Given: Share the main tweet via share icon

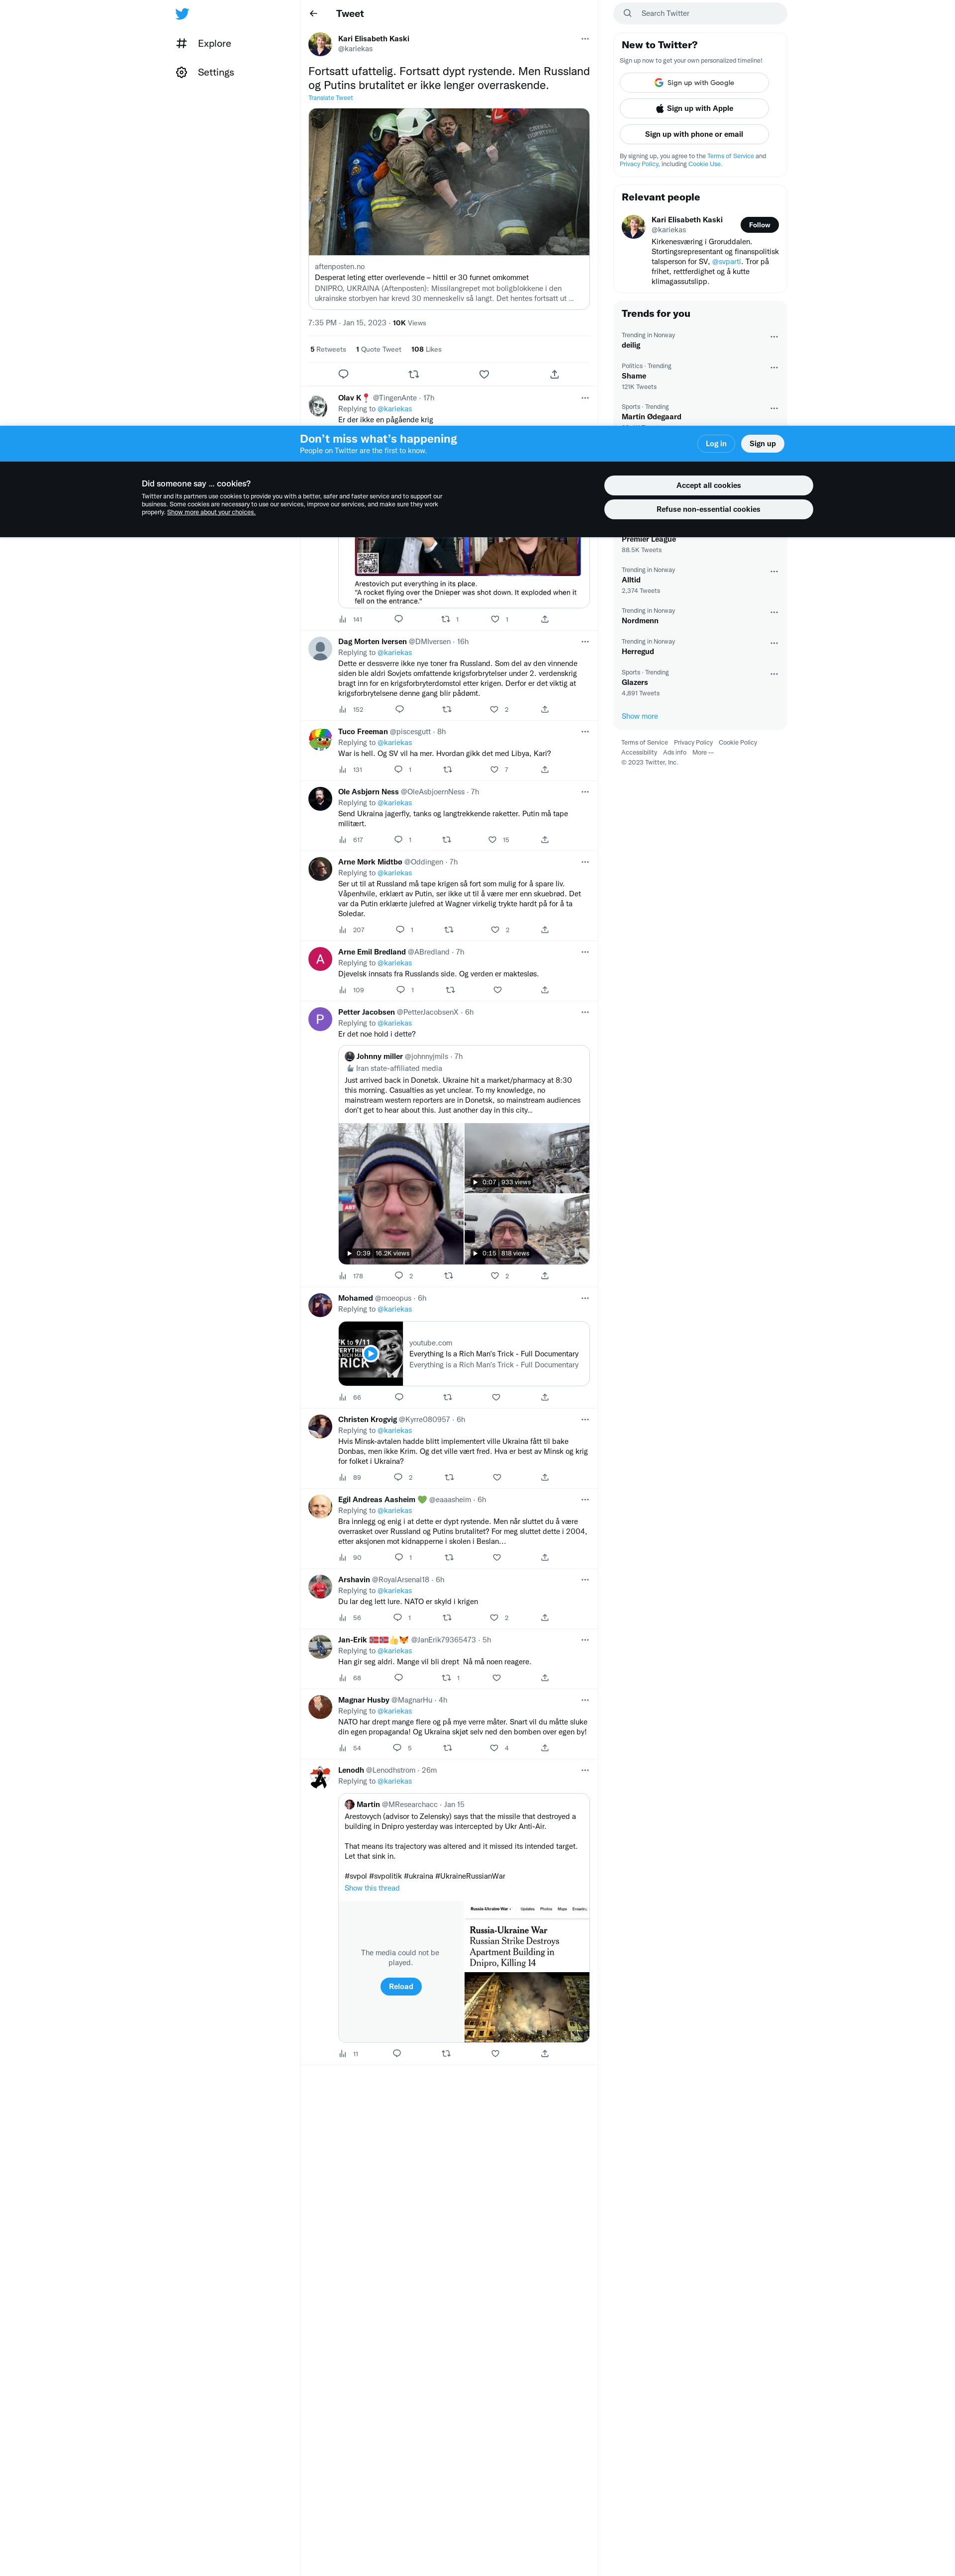Looking at the screenshot, I should tap(554, 374).
